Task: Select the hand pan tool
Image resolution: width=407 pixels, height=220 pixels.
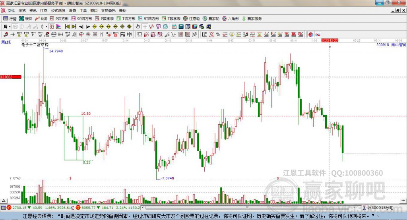Action: pos(138,27)
